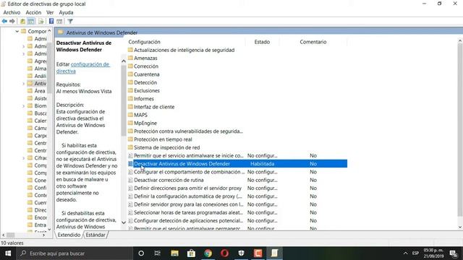Viewport: 463px width, 260px height.
Task: Expand the Antiv tree node
Action: (x=24, y=84)
